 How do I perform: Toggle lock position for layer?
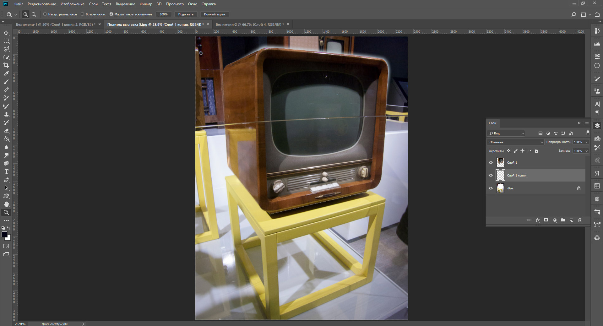pyautogui.click(x=522, y=151)
